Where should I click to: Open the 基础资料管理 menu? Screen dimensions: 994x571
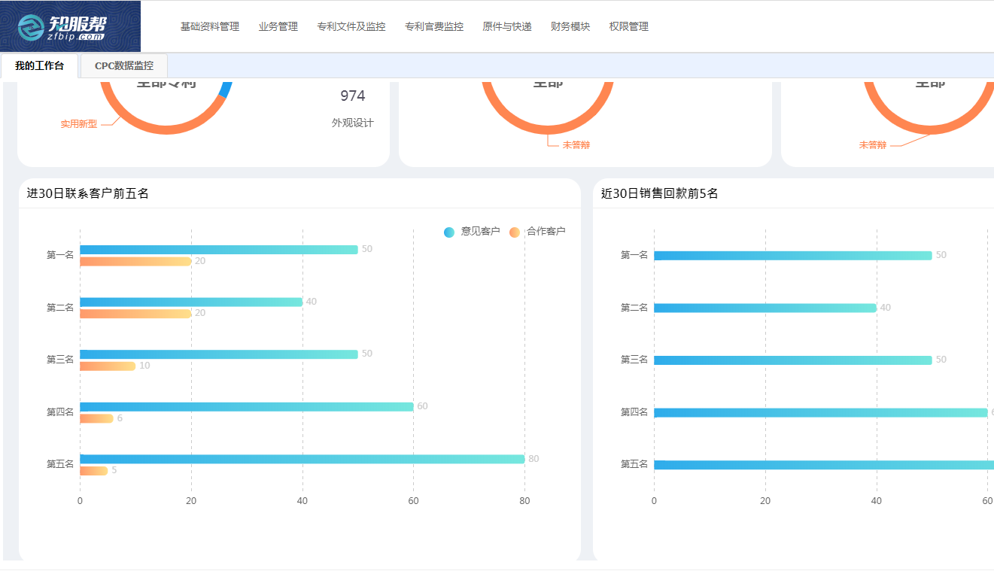(x=209, y=27)
